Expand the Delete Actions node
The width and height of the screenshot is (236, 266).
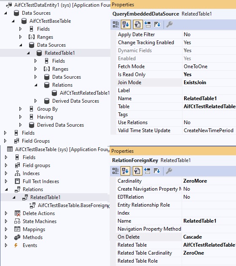point(6,213)
